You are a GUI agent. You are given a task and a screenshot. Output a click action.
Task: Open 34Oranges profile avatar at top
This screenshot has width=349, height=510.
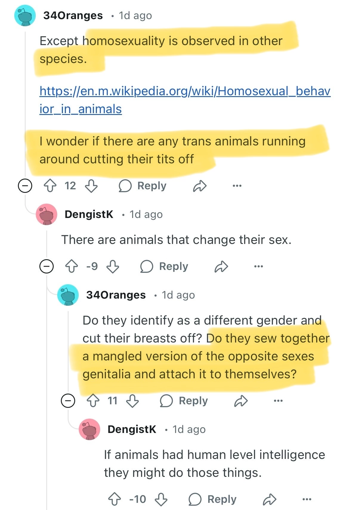point(25,16)
